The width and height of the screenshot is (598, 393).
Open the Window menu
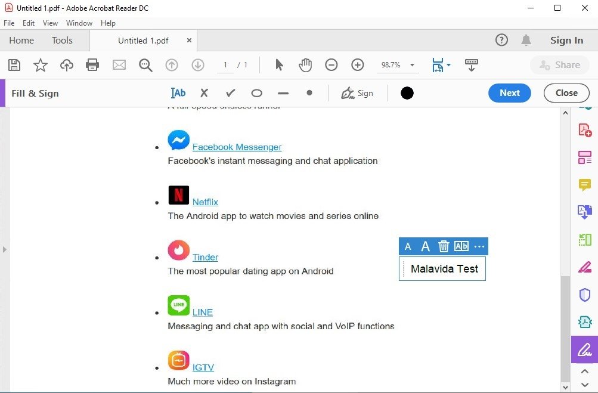coord(79,23)
